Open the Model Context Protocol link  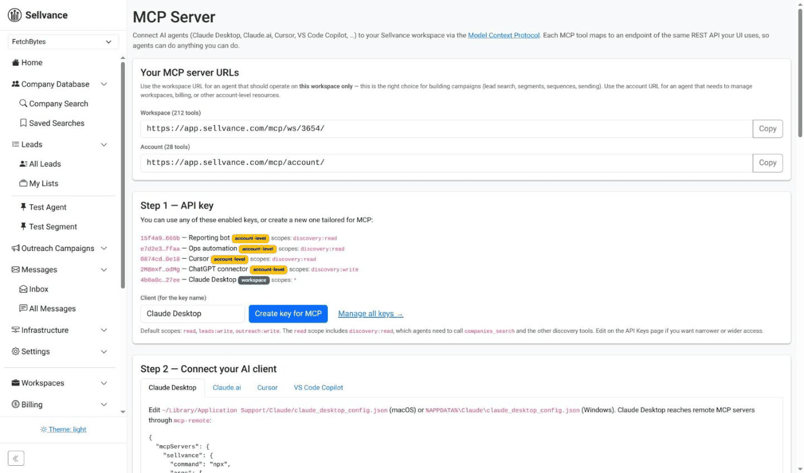pos(504,35)
